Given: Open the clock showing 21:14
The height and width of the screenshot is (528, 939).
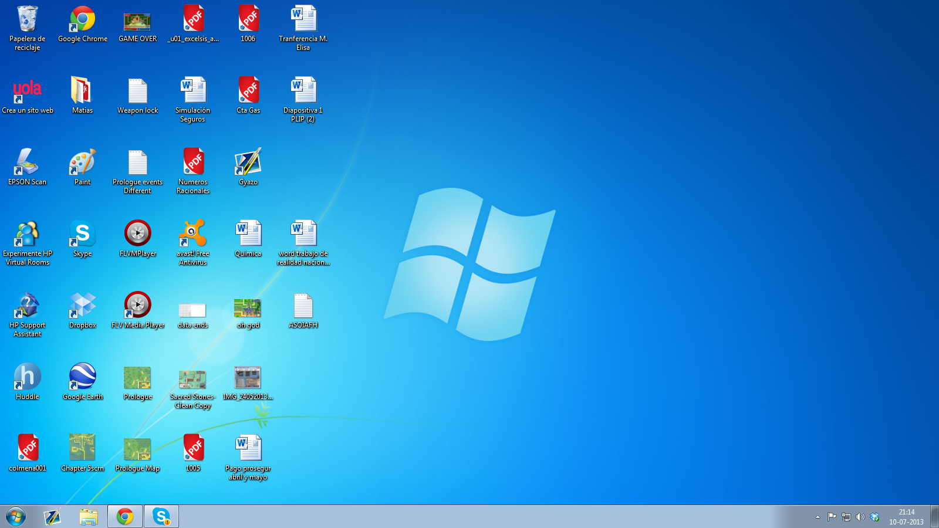Looking at the screenshot, I should click(x=906, y=517).
